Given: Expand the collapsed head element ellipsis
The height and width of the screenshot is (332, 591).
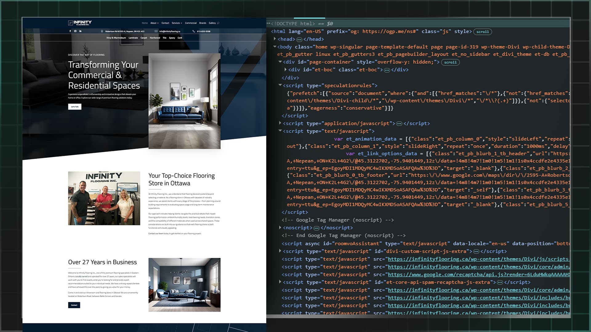Looking at the screenshot, I should 299,39.
